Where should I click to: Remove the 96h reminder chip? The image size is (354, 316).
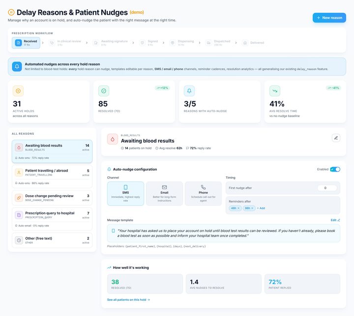point(252,208)
